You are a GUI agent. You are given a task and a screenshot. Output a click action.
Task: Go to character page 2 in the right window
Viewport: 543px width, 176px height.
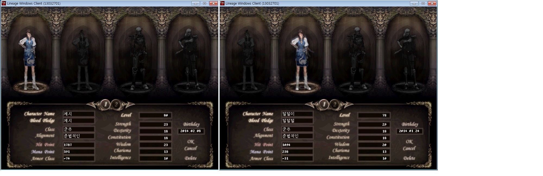click(335, 104)
